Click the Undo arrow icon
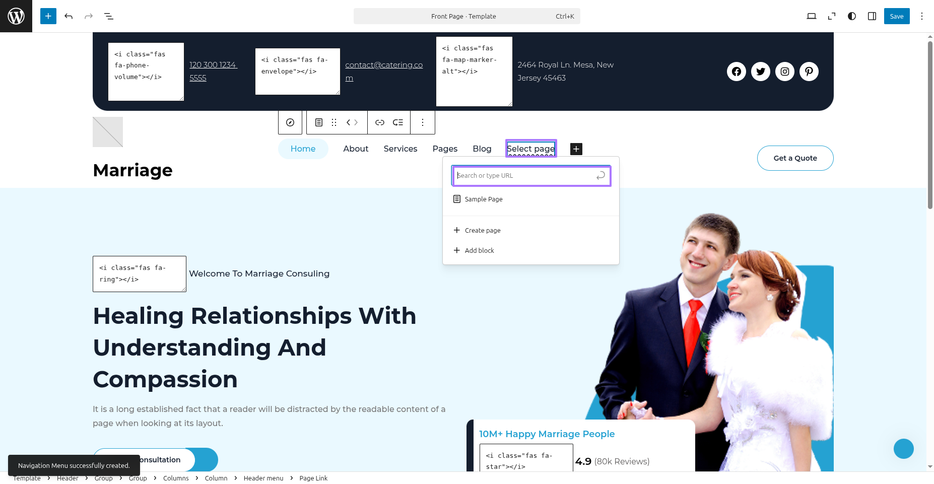The image size is (934, 484). 69,16
